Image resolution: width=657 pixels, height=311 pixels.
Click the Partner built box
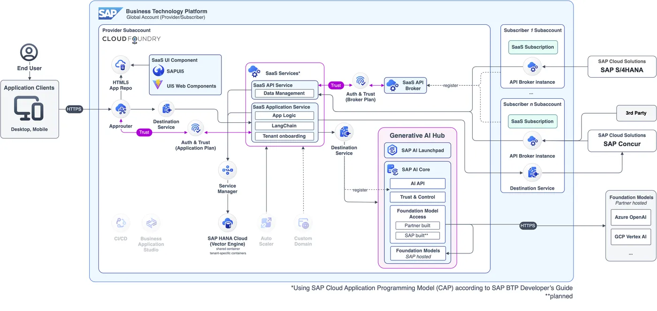coord(418,226)
